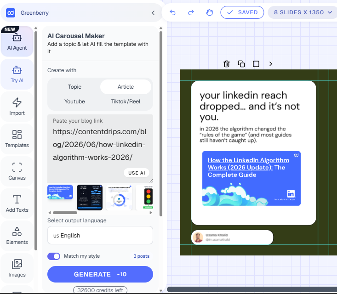Click the sidebar scroll-up arrow

pyautogui.click(x=36, y=28)
